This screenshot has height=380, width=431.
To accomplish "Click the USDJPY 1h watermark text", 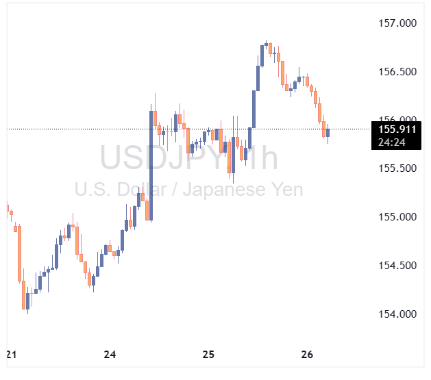I will [190, 158].
